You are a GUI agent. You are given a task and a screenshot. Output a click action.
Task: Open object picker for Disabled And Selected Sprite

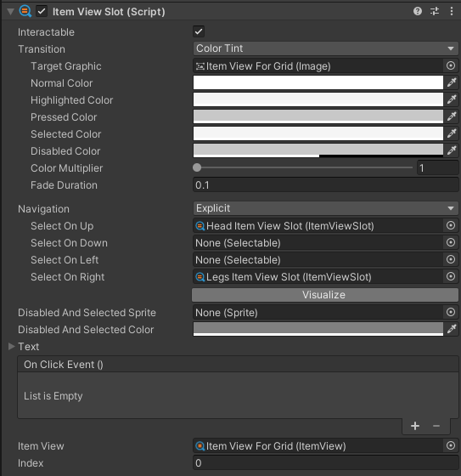click(x=451, y=312)
